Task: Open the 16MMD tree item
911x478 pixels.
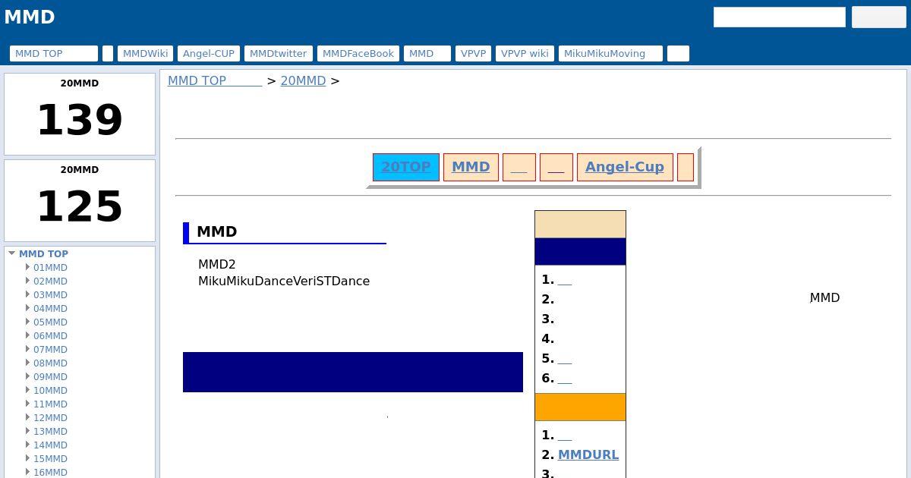Action: 50,472
